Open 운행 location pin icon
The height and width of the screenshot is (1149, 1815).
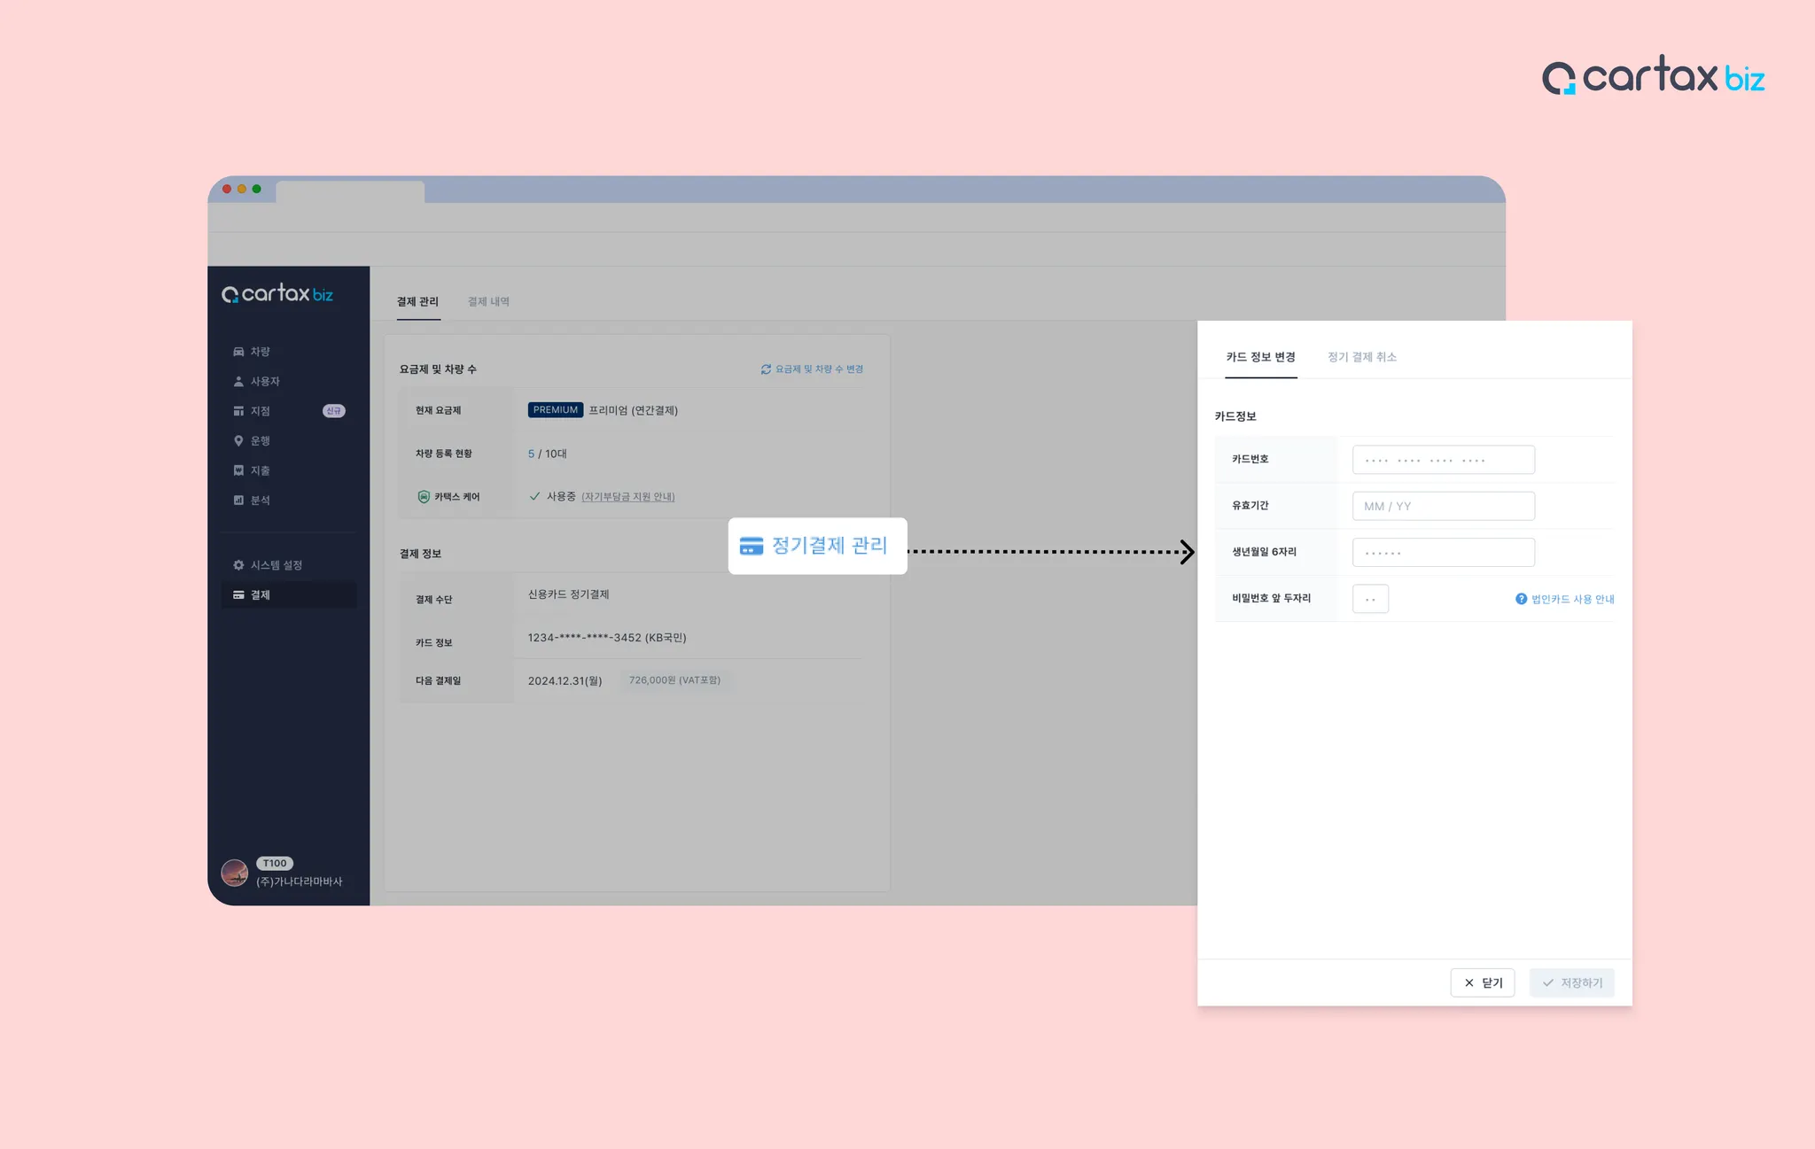coord(238,441)
